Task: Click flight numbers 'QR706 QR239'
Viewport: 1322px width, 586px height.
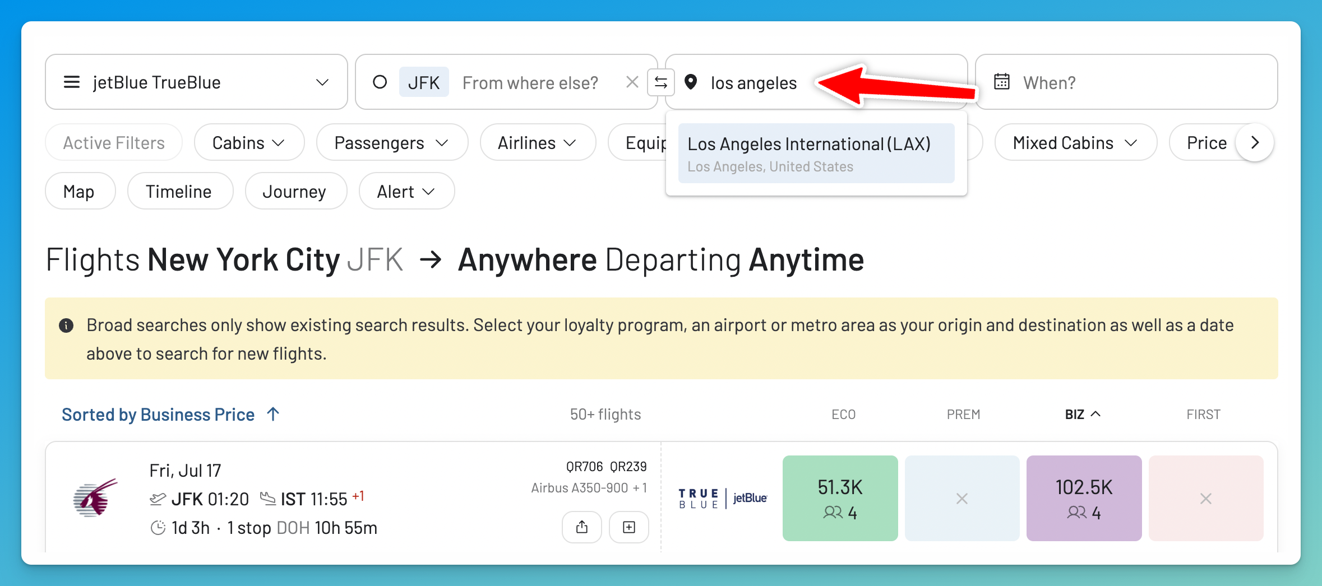Action: [x=606, y=467]
